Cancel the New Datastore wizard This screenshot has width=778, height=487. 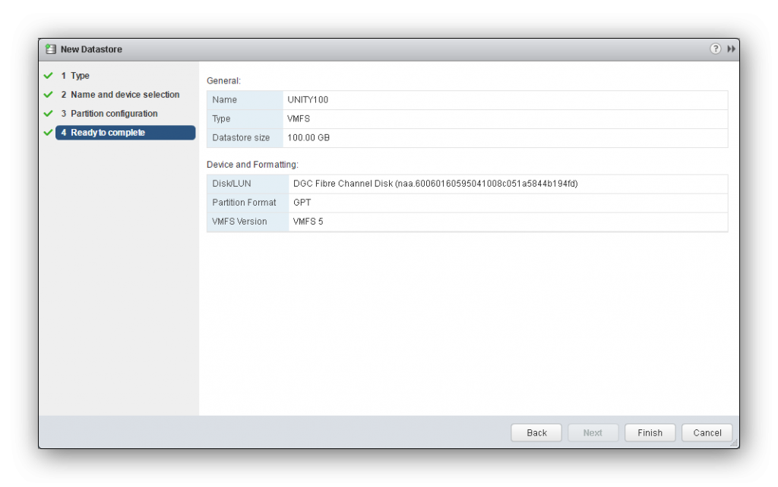[x=706, y=432]
